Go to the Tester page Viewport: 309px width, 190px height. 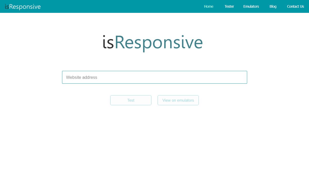click(x=229, y=6)
